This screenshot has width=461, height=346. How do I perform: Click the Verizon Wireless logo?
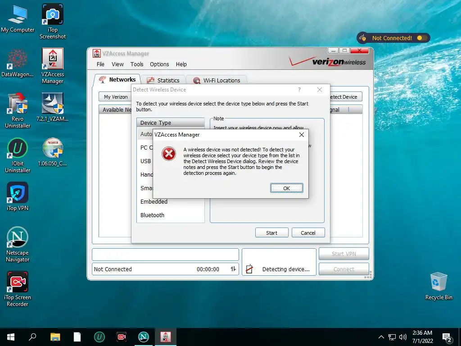[328, 61]
